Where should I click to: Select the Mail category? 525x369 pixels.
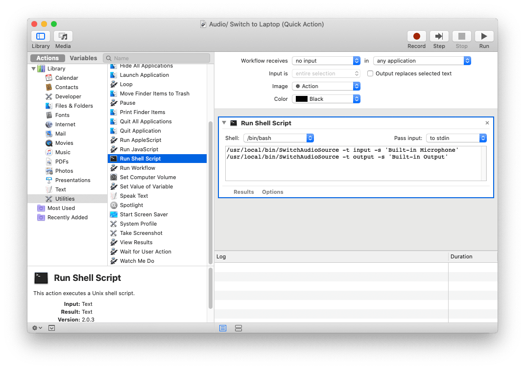(x=60, y=134)
